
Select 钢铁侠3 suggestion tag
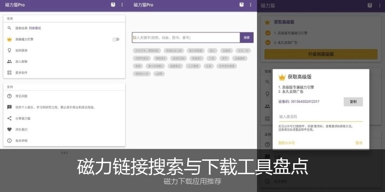pyautogui.click(x=160, y=58)
